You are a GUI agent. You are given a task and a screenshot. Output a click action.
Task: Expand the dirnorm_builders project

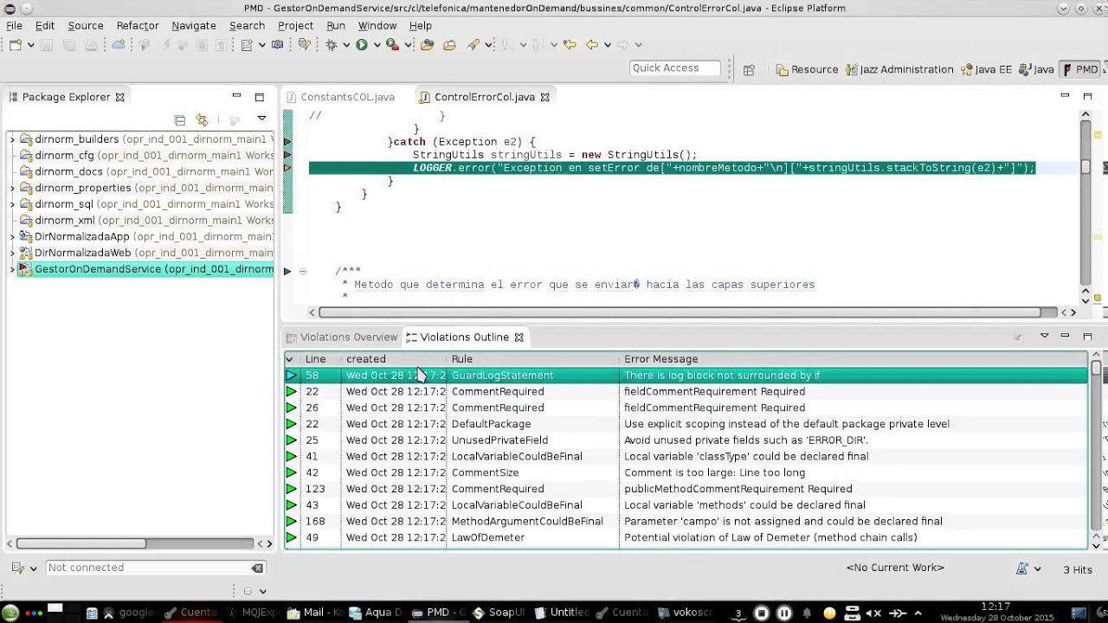pyautogui.click(x=12, y=139)
